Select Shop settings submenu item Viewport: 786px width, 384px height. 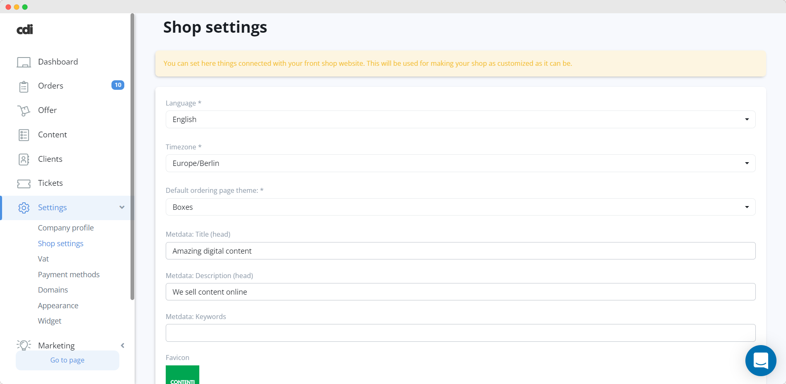pos(60,243)
